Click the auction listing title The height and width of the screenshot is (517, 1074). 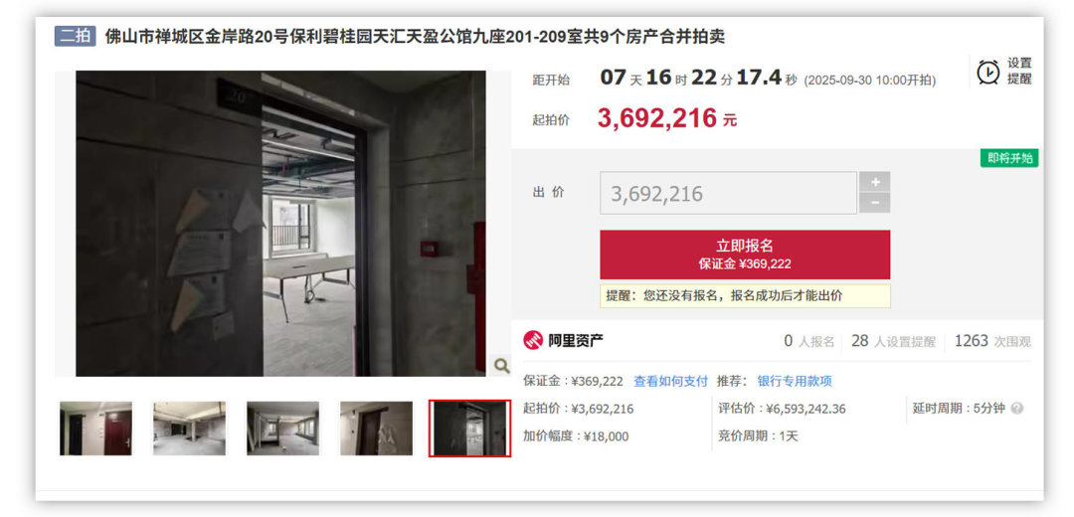click(x=415, y=37)
